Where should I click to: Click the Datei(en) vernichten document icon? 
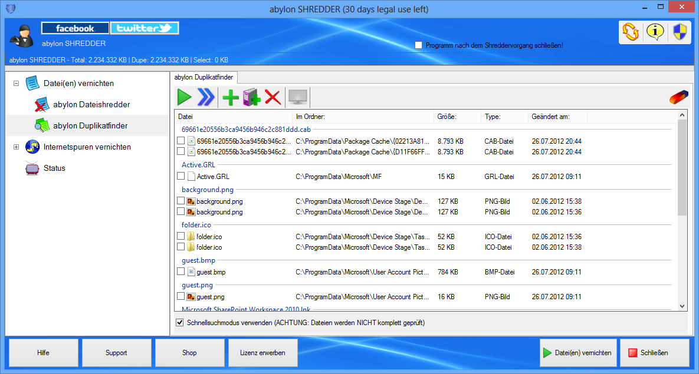click(32, 83)
